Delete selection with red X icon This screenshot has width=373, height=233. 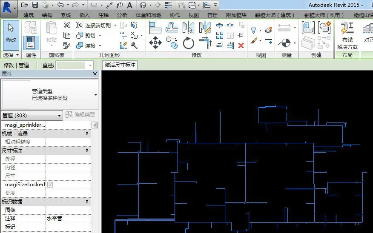point(241,45)
